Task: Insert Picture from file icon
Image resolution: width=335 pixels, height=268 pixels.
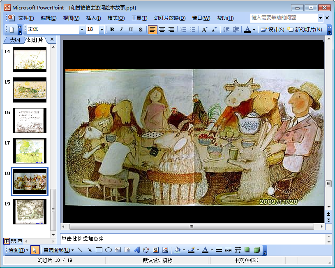Action: pos(165,250)
